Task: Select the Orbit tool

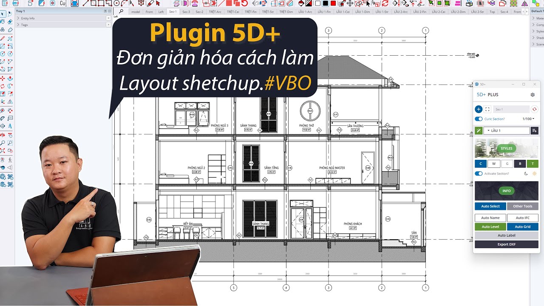Action: coord(3,136)
